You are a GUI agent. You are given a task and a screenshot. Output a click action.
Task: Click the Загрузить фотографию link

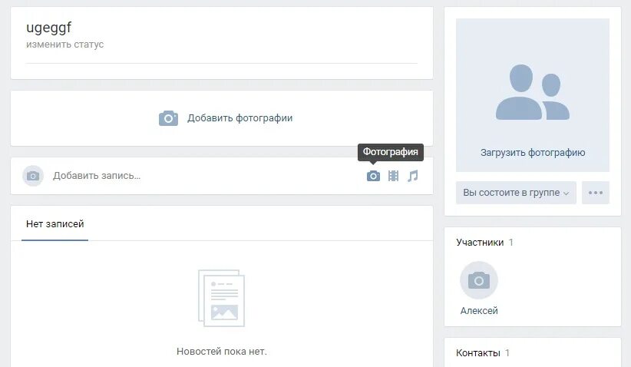tap(533, 153)
